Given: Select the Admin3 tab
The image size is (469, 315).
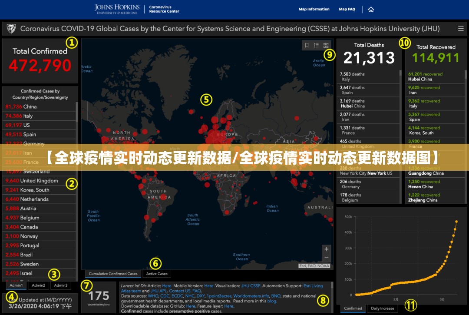Looking at the screenshot, I should pyautogui.click(x=61, y=285).
